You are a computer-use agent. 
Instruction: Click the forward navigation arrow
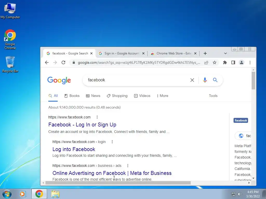pos(55,63)
